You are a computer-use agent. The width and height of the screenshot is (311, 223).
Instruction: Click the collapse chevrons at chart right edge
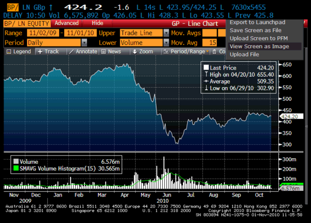(x=306, y=126)
